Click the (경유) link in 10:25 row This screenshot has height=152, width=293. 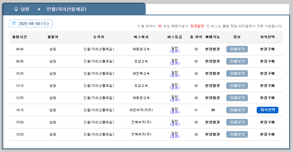click(175, 75)
